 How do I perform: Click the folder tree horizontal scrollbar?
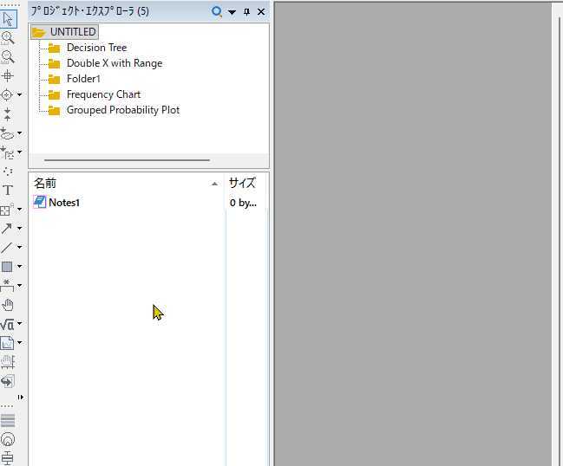click(127, 160)
